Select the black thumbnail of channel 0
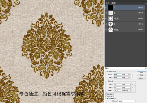The image size is (148, 103). pyautogui.click(x=111, y=7)
